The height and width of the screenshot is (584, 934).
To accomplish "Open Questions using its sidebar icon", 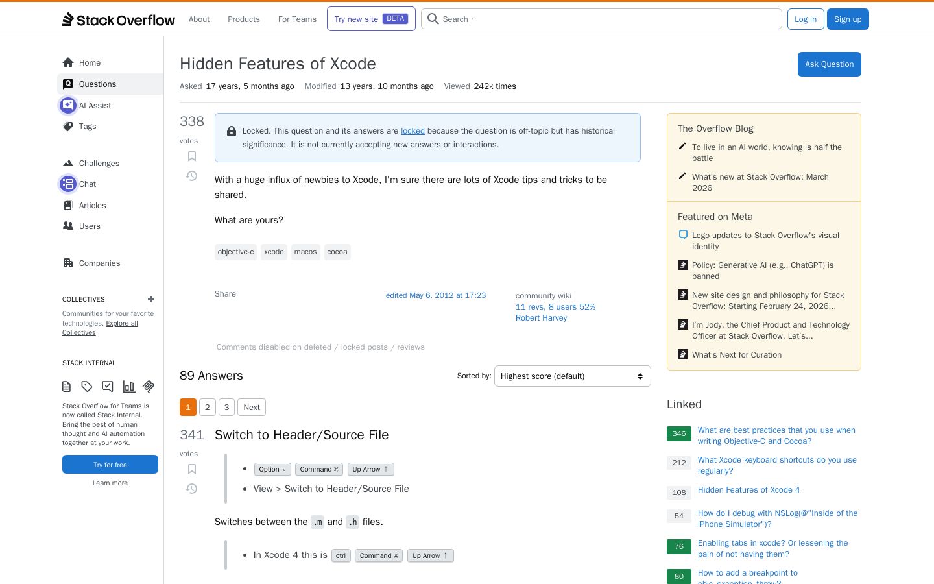I will click(68, 84).
